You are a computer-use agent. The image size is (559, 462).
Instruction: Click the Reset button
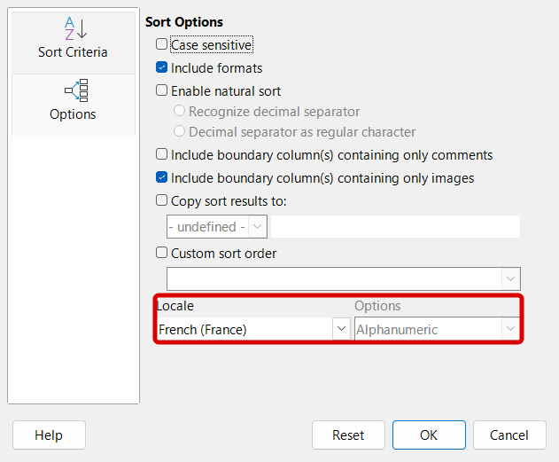pos(348,435)
